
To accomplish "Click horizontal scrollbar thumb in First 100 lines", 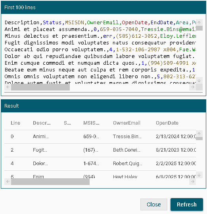I will pyautogui.click(x=40, y=87).
